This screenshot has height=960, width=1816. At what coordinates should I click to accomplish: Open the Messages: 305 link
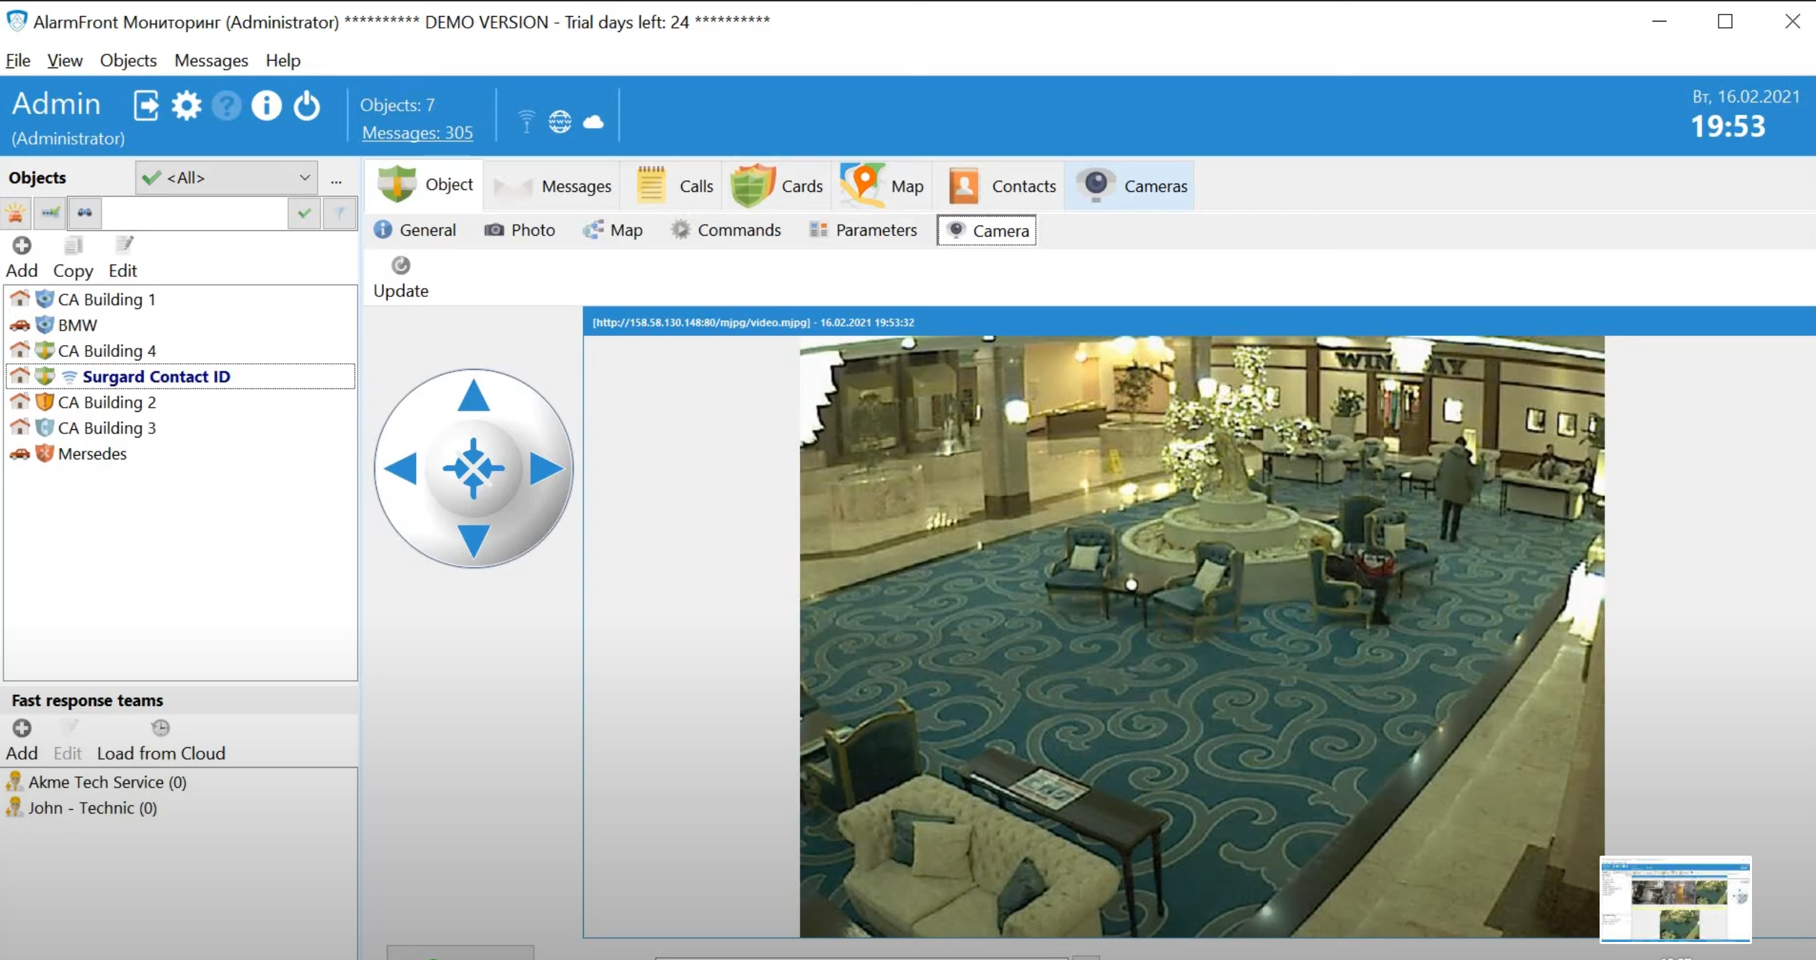pyautogui.click(x=417, y=132)
